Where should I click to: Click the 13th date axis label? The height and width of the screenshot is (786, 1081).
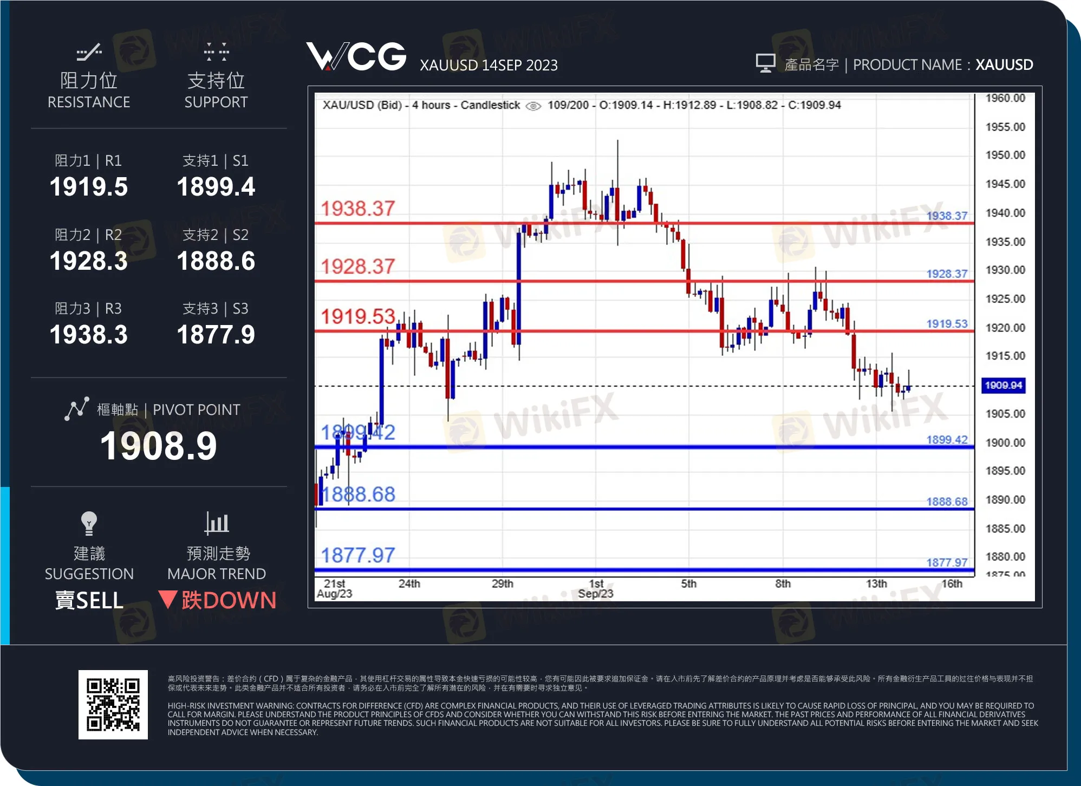876,583
